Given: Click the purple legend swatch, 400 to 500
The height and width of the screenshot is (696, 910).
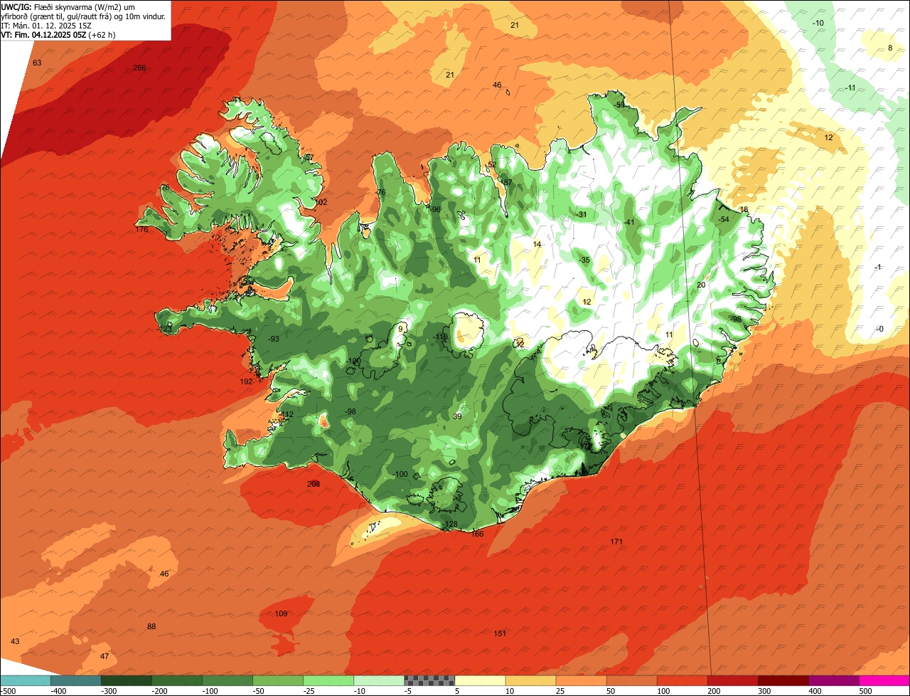Looking at the screenshot, I should click(833, 680).
